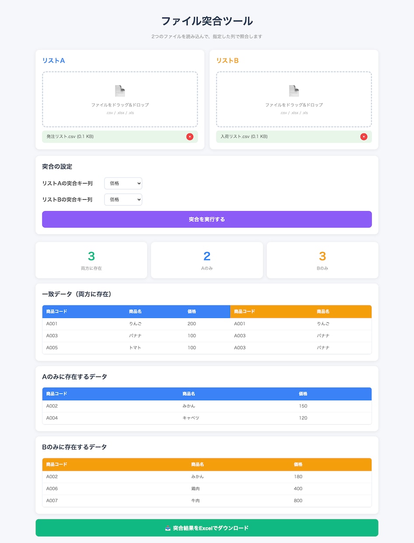This screenshot has height=543, width=414.
Task: Click the A006 cell in the Bのみ table
Action: [52, 489]
